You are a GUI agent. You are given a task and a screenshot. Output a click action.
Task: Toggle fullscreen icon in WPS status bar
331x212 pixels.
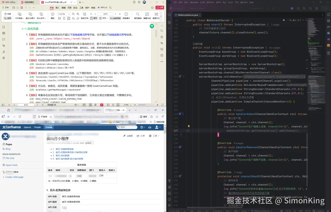162,105
